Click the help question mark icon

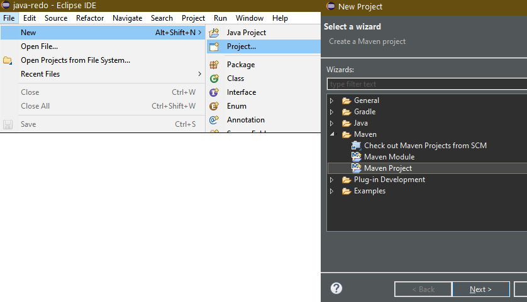click(336, 288)
